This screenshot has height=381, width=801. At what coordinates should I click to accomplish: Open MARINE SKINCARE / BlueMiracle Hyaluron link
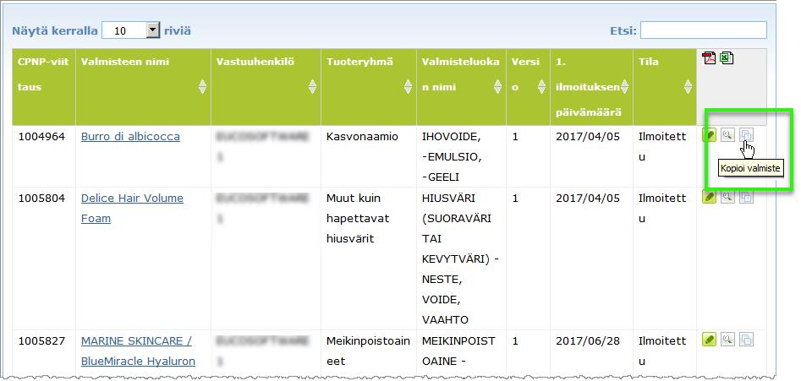[138, 351]
